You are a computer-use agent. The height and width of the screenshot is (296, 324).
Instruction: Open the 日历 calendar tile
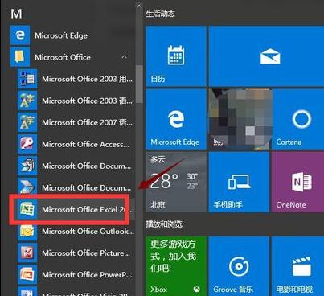176,56
